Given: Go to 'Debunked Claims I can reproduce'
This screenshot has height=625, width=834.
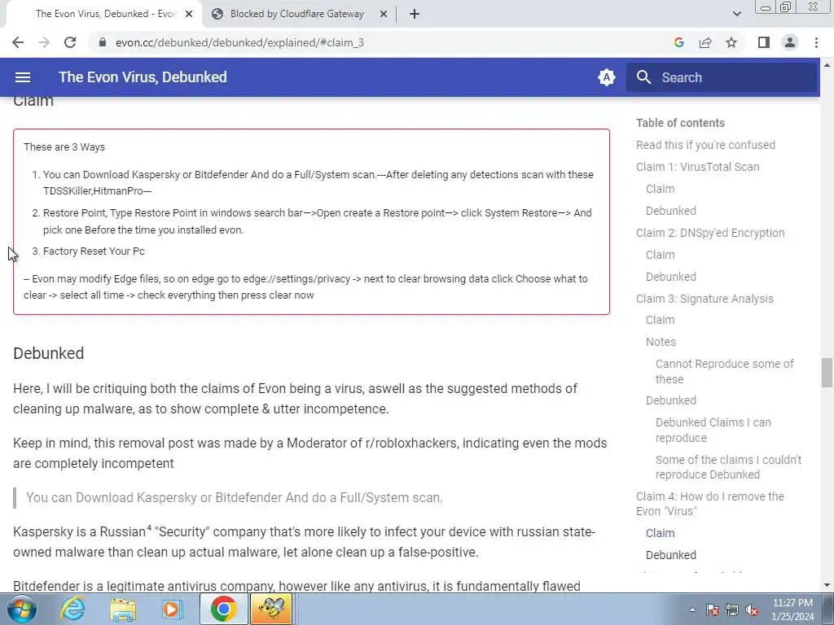Looking at the screenshot, I should click(x=713, y=430).
